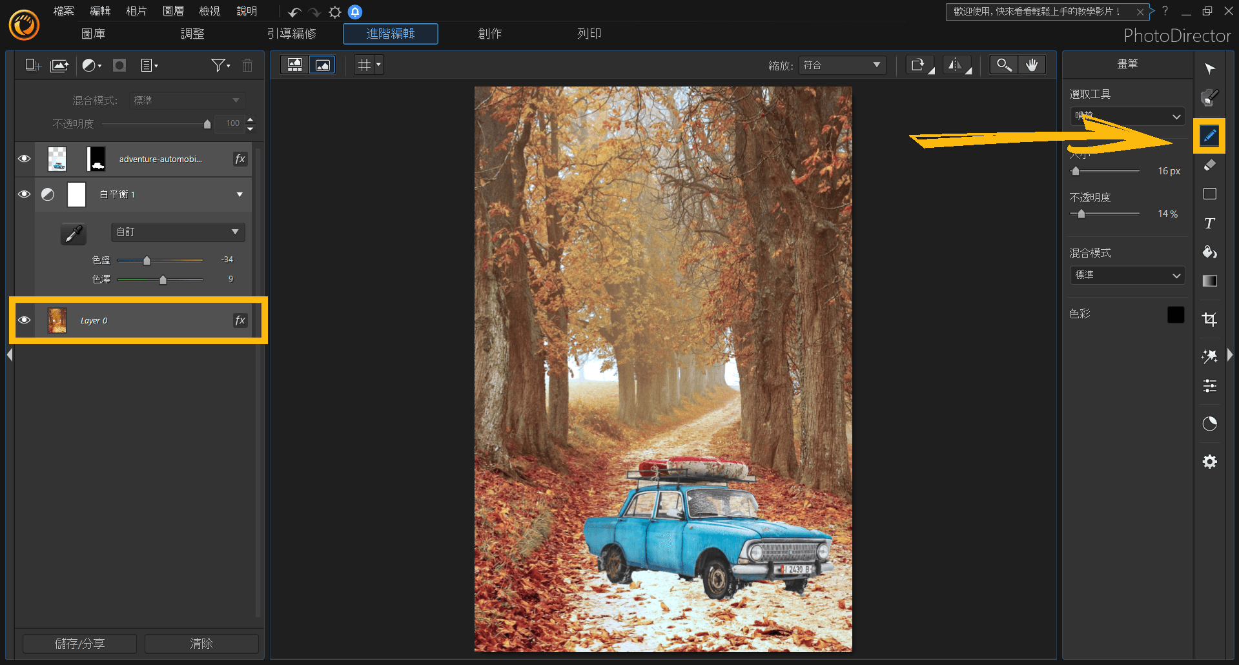Click the 儲存/分享 button

coord(79,644)
